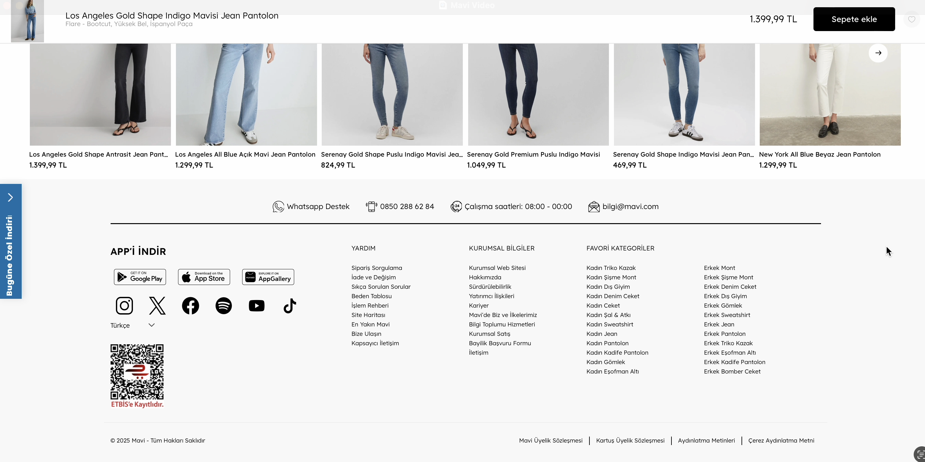
Task: Open Mavi's Instagram page icon
Action: point(124,306)
